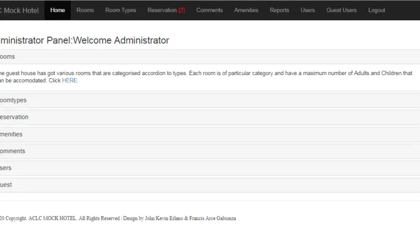Open Users page from top navbar
The height and width of the screenshot is (252, 420).
coord(308,10)
